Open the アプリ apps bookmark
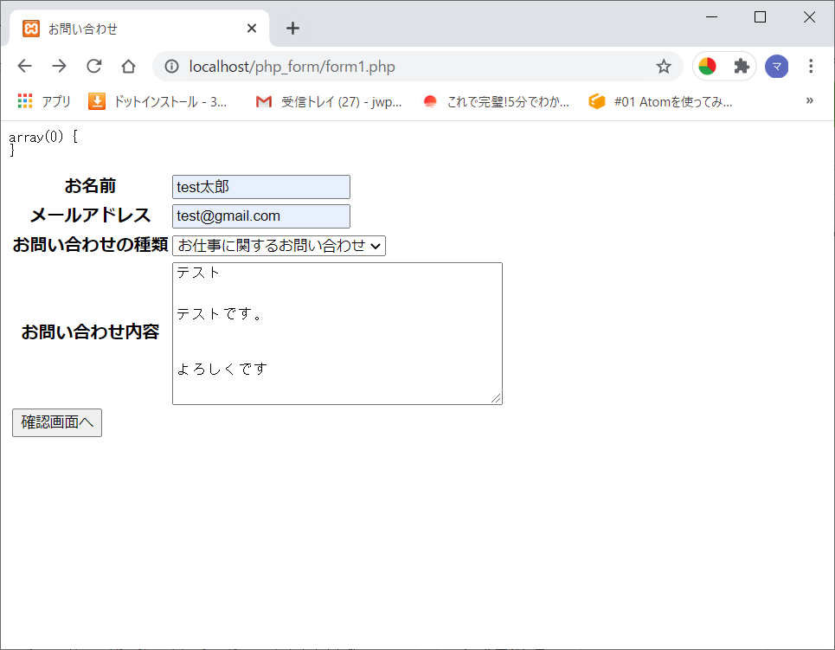The image size is (835, 650). [44, 101]
